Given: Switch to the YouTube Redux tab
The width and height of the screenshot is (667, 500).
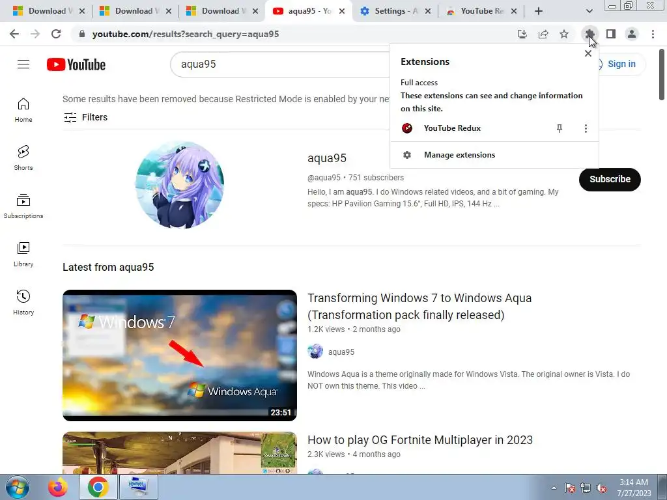Looking at the screenshot, I should tap(481, 11).
